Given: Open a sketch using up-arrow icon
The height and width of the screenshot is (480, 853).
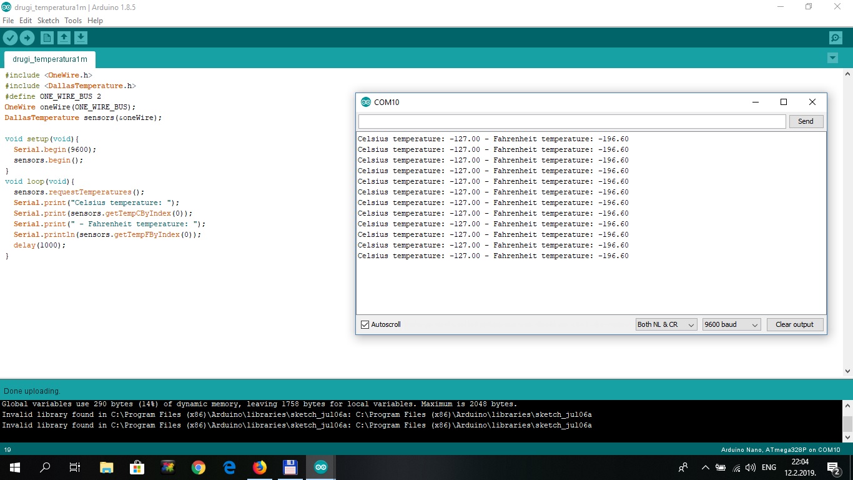Looking at the screenshot, I should (x=64, y=38).
